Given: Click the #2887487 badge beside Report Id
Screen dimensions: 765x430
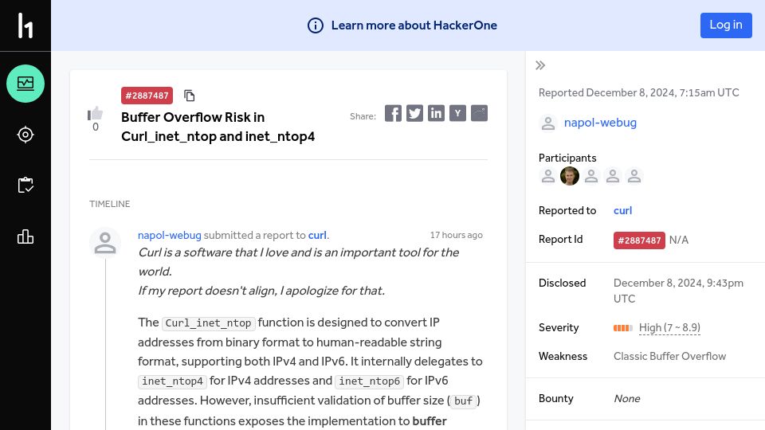Looking at the screenshot, I should (639, 240).
